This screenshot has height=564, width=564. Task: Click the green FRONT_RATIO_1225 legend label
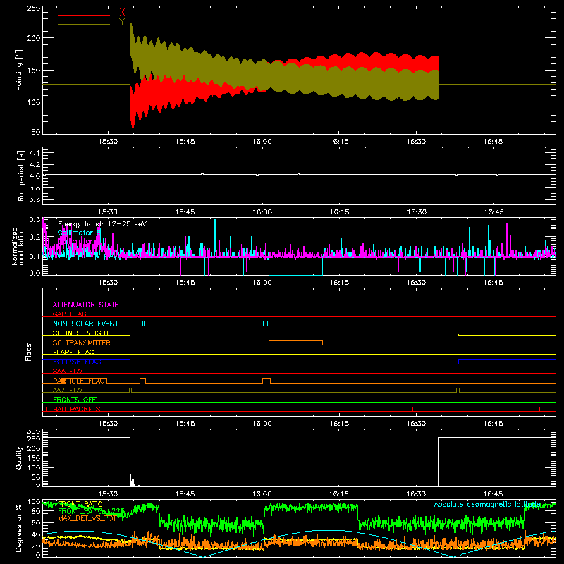92,511
